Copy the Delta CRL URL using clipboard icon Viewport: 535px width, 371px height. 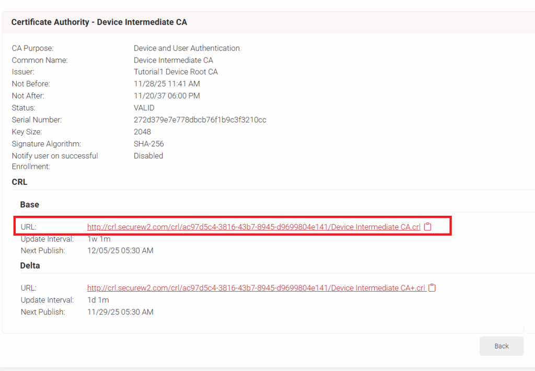[x=432, y=288]
